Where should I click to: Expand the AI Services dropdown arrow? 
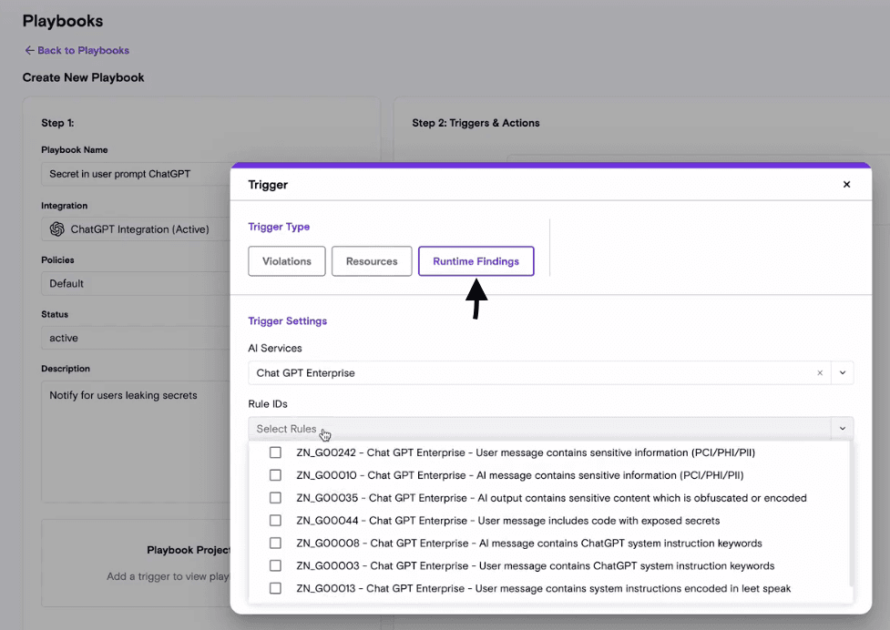pos(843,373)
